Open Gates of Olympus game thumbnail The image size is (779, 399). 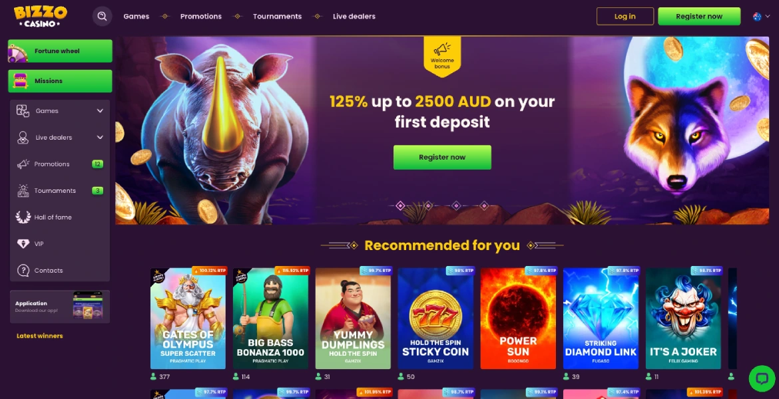pos(188,319)
